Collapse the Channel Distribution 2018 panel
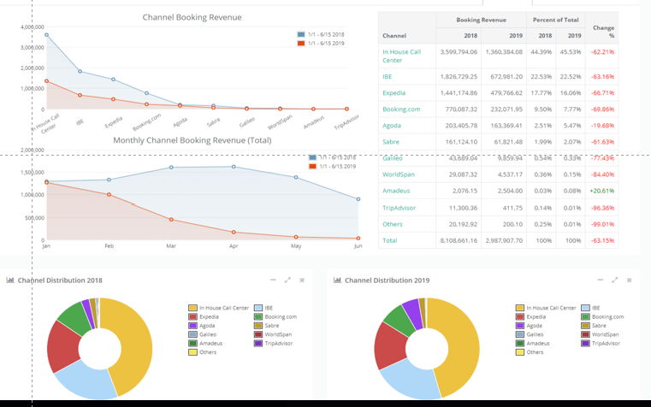 [x=271, y=280]
